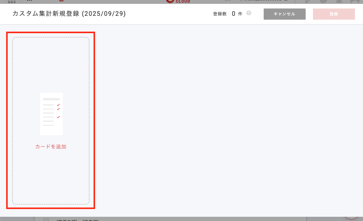Click the key icon in top bar
Image resolution: width=363 pixels, height=221 pixels.
[308, 1]
